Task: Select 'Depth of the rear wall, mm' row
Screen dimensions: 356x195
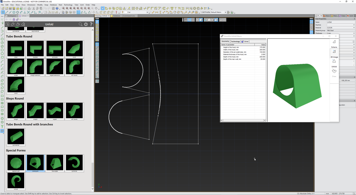Action: click(x=243, y=59)
